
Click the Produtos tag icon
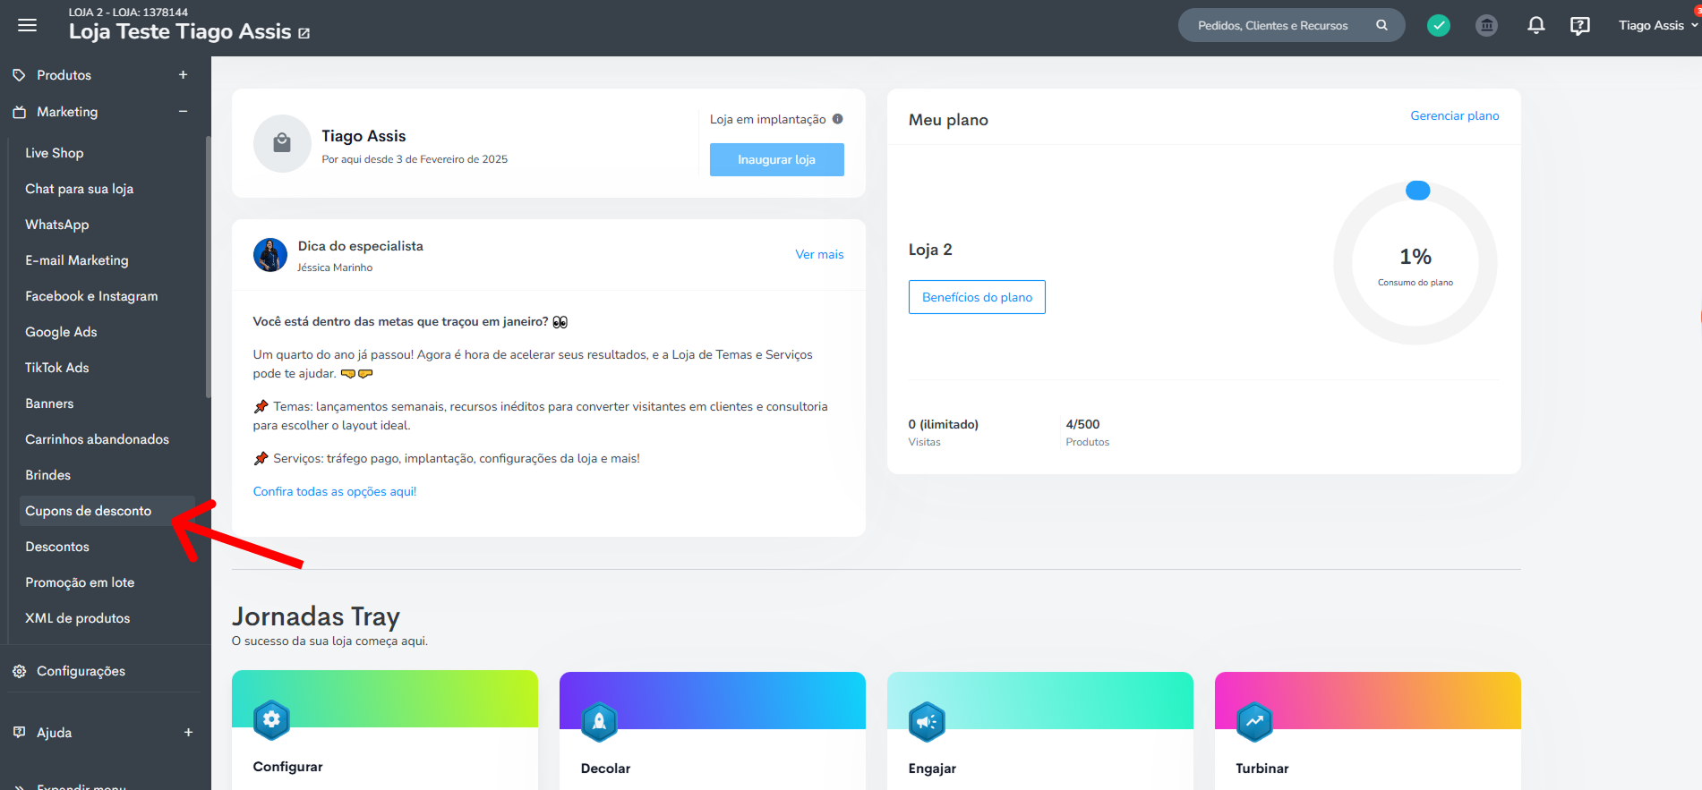[x=19, y=75]
